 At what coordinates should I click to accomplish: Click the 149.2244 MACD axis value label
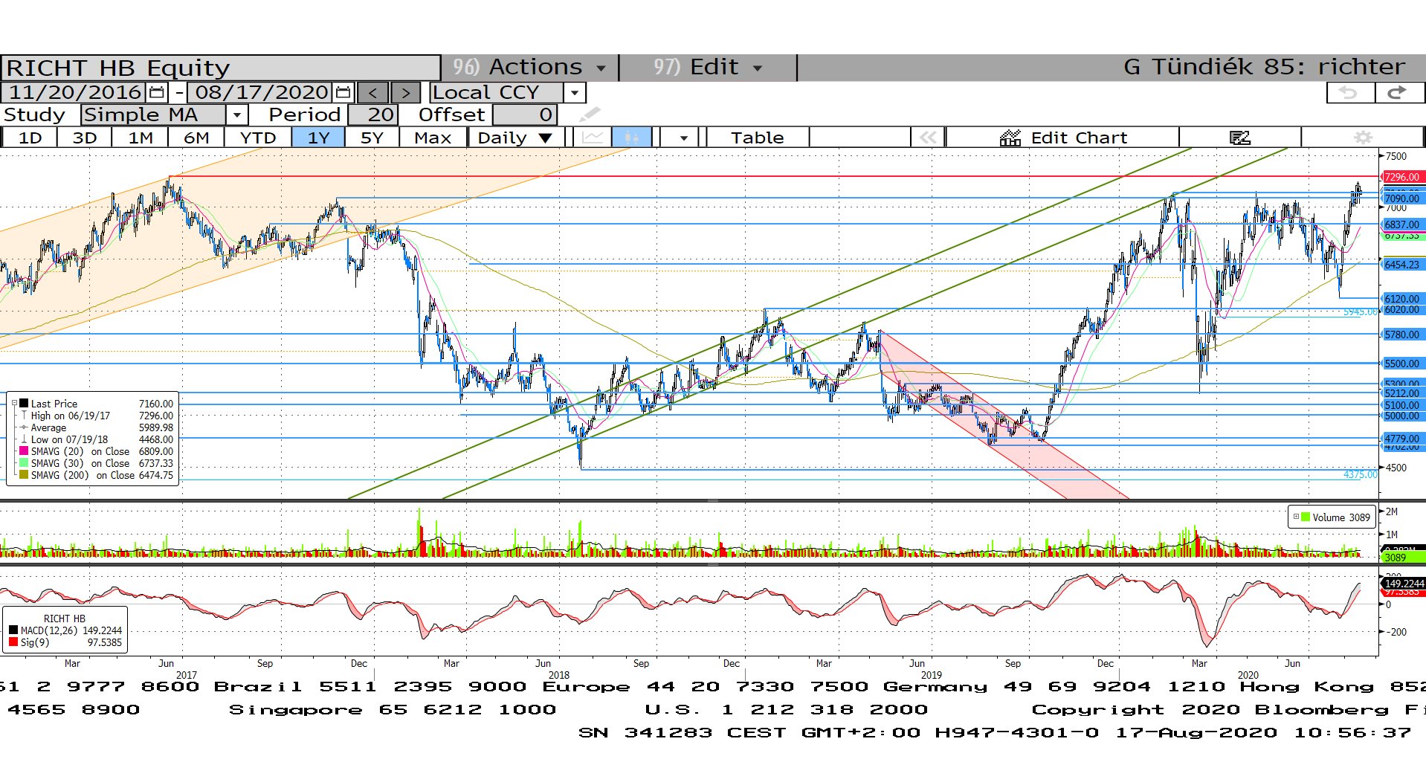point(1404,584)
